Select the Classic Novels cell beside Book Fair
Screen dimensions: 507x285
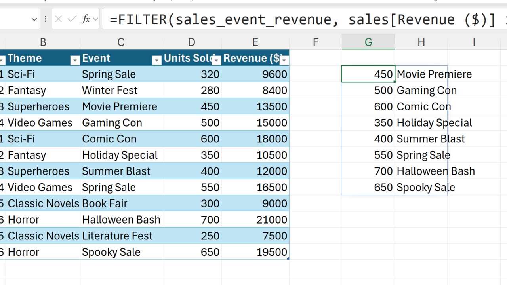click(43, 203)
